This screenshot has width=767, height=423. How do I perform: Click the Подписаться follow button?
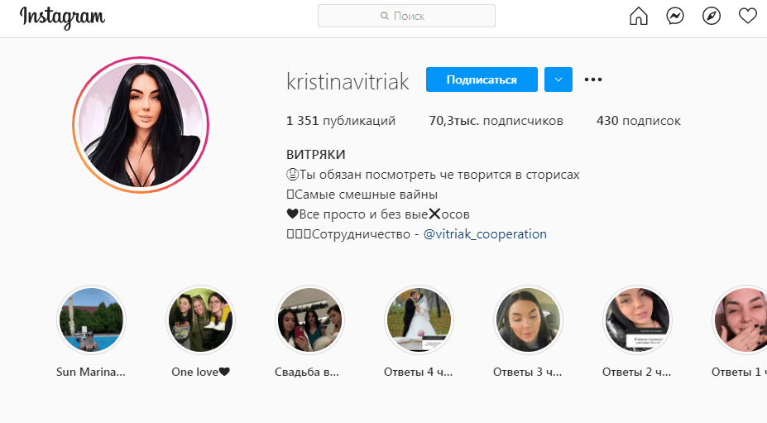click(482, 79)
